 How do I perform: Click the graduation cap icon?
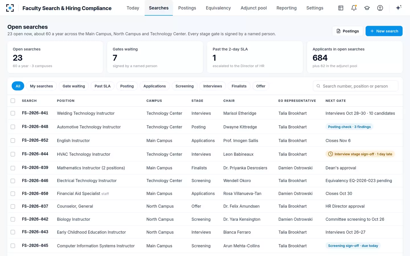[x=367, y=8]
